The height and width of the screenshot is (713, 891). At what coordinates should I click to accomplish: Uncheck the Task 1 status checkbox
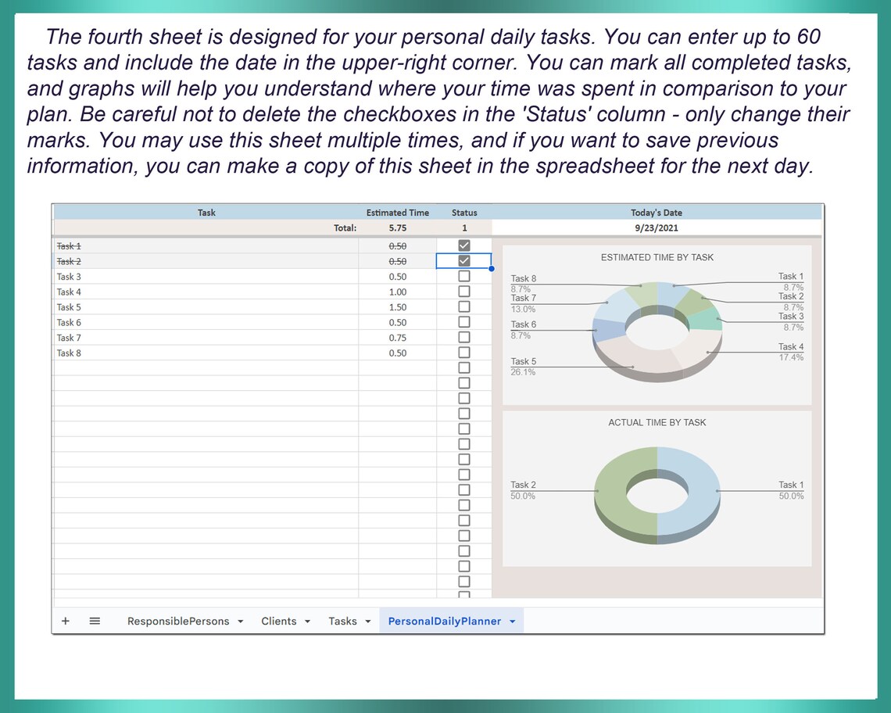tap(464, 245)
